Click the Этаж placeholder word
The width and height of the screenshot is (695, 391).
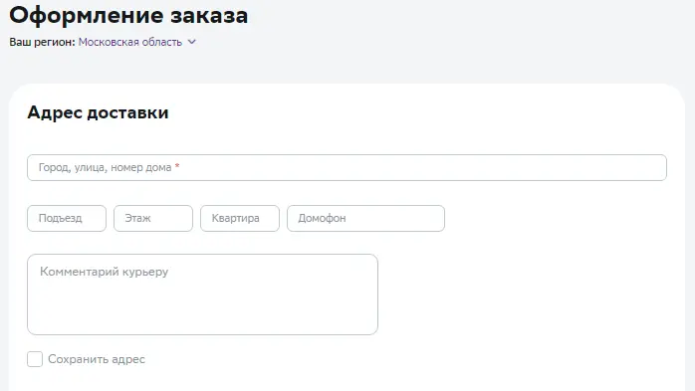(137, 218)
